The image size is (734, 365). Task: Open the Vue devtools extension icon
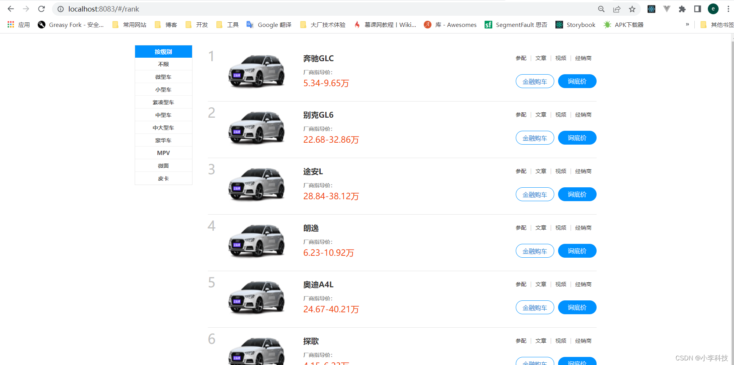click(667, 9)
